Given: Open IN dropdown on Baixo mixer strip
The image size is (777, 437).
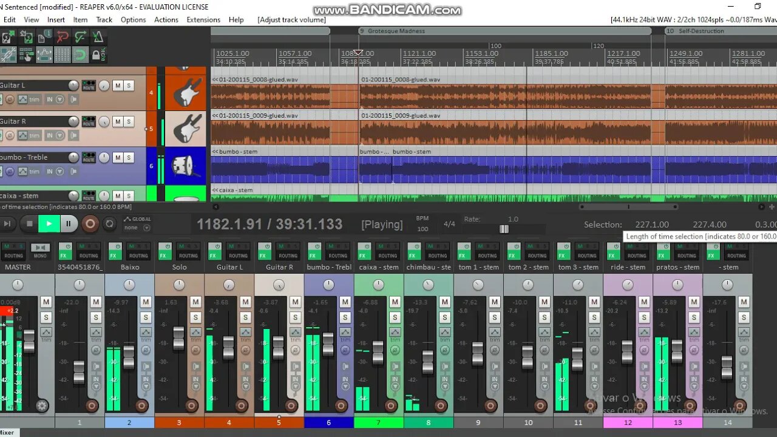Looking at the screenshot, I should tap(146, 382).
